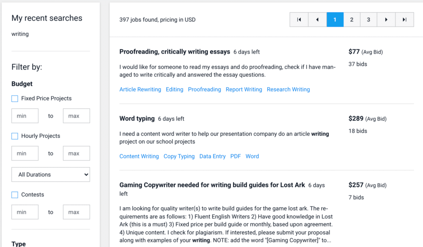Image resolution: width=423 pixels, height=247 pixels.
Task: Go to the first page of results
Action: [x=299, y=19]
